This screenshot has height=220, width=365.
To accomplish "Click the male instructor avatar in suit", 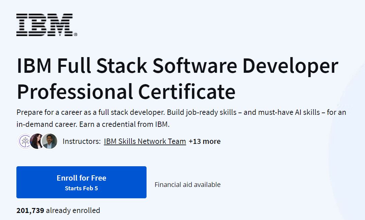I will [50, 141].
